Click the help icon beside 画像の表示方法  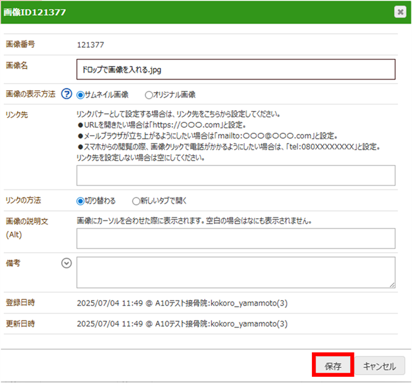coord(67,94)
